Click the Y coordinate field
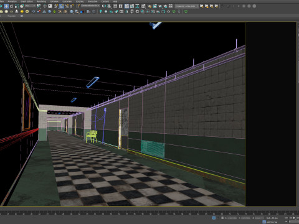The height and width of the screenshot is (224, 299). [245, 218]
